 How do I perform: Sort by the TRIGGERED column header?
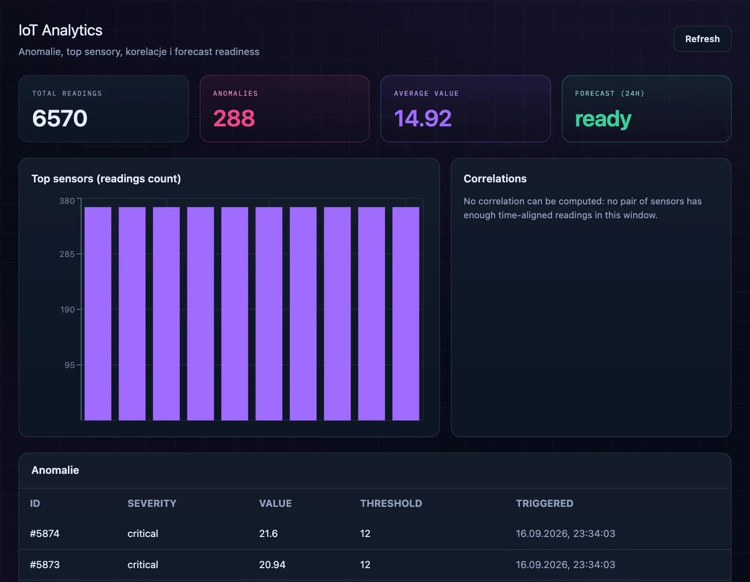pyautogui.click(x=544, y=504)
